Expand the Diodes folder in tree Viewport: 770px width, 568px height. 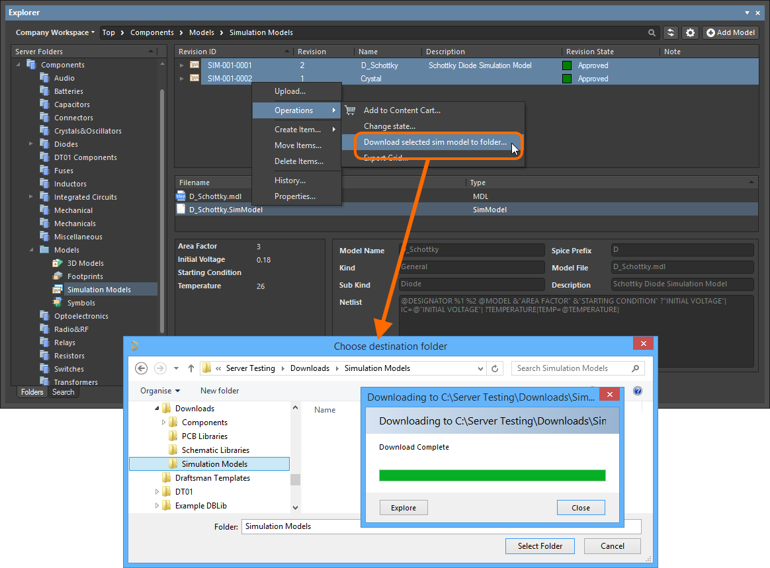click(x=30, y=144)
